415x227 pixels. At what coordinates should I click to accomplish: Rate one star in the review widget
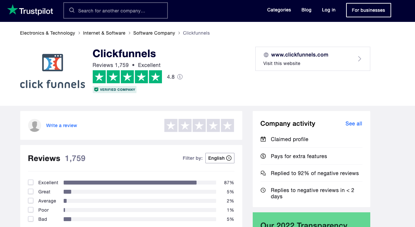[171, 125]
